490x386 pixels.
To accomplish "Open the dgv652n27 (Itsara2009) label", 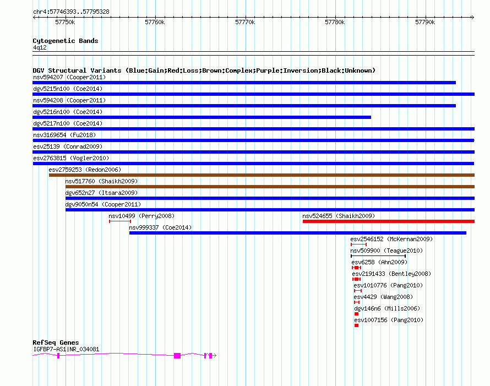I will coord(101,193).
